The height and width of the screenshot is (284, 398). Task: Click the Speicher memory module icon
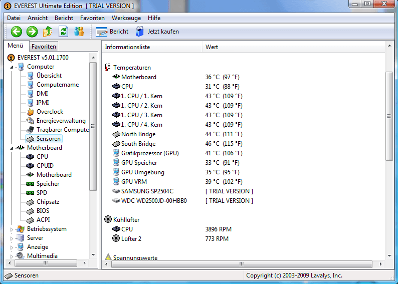click(30, 184)
